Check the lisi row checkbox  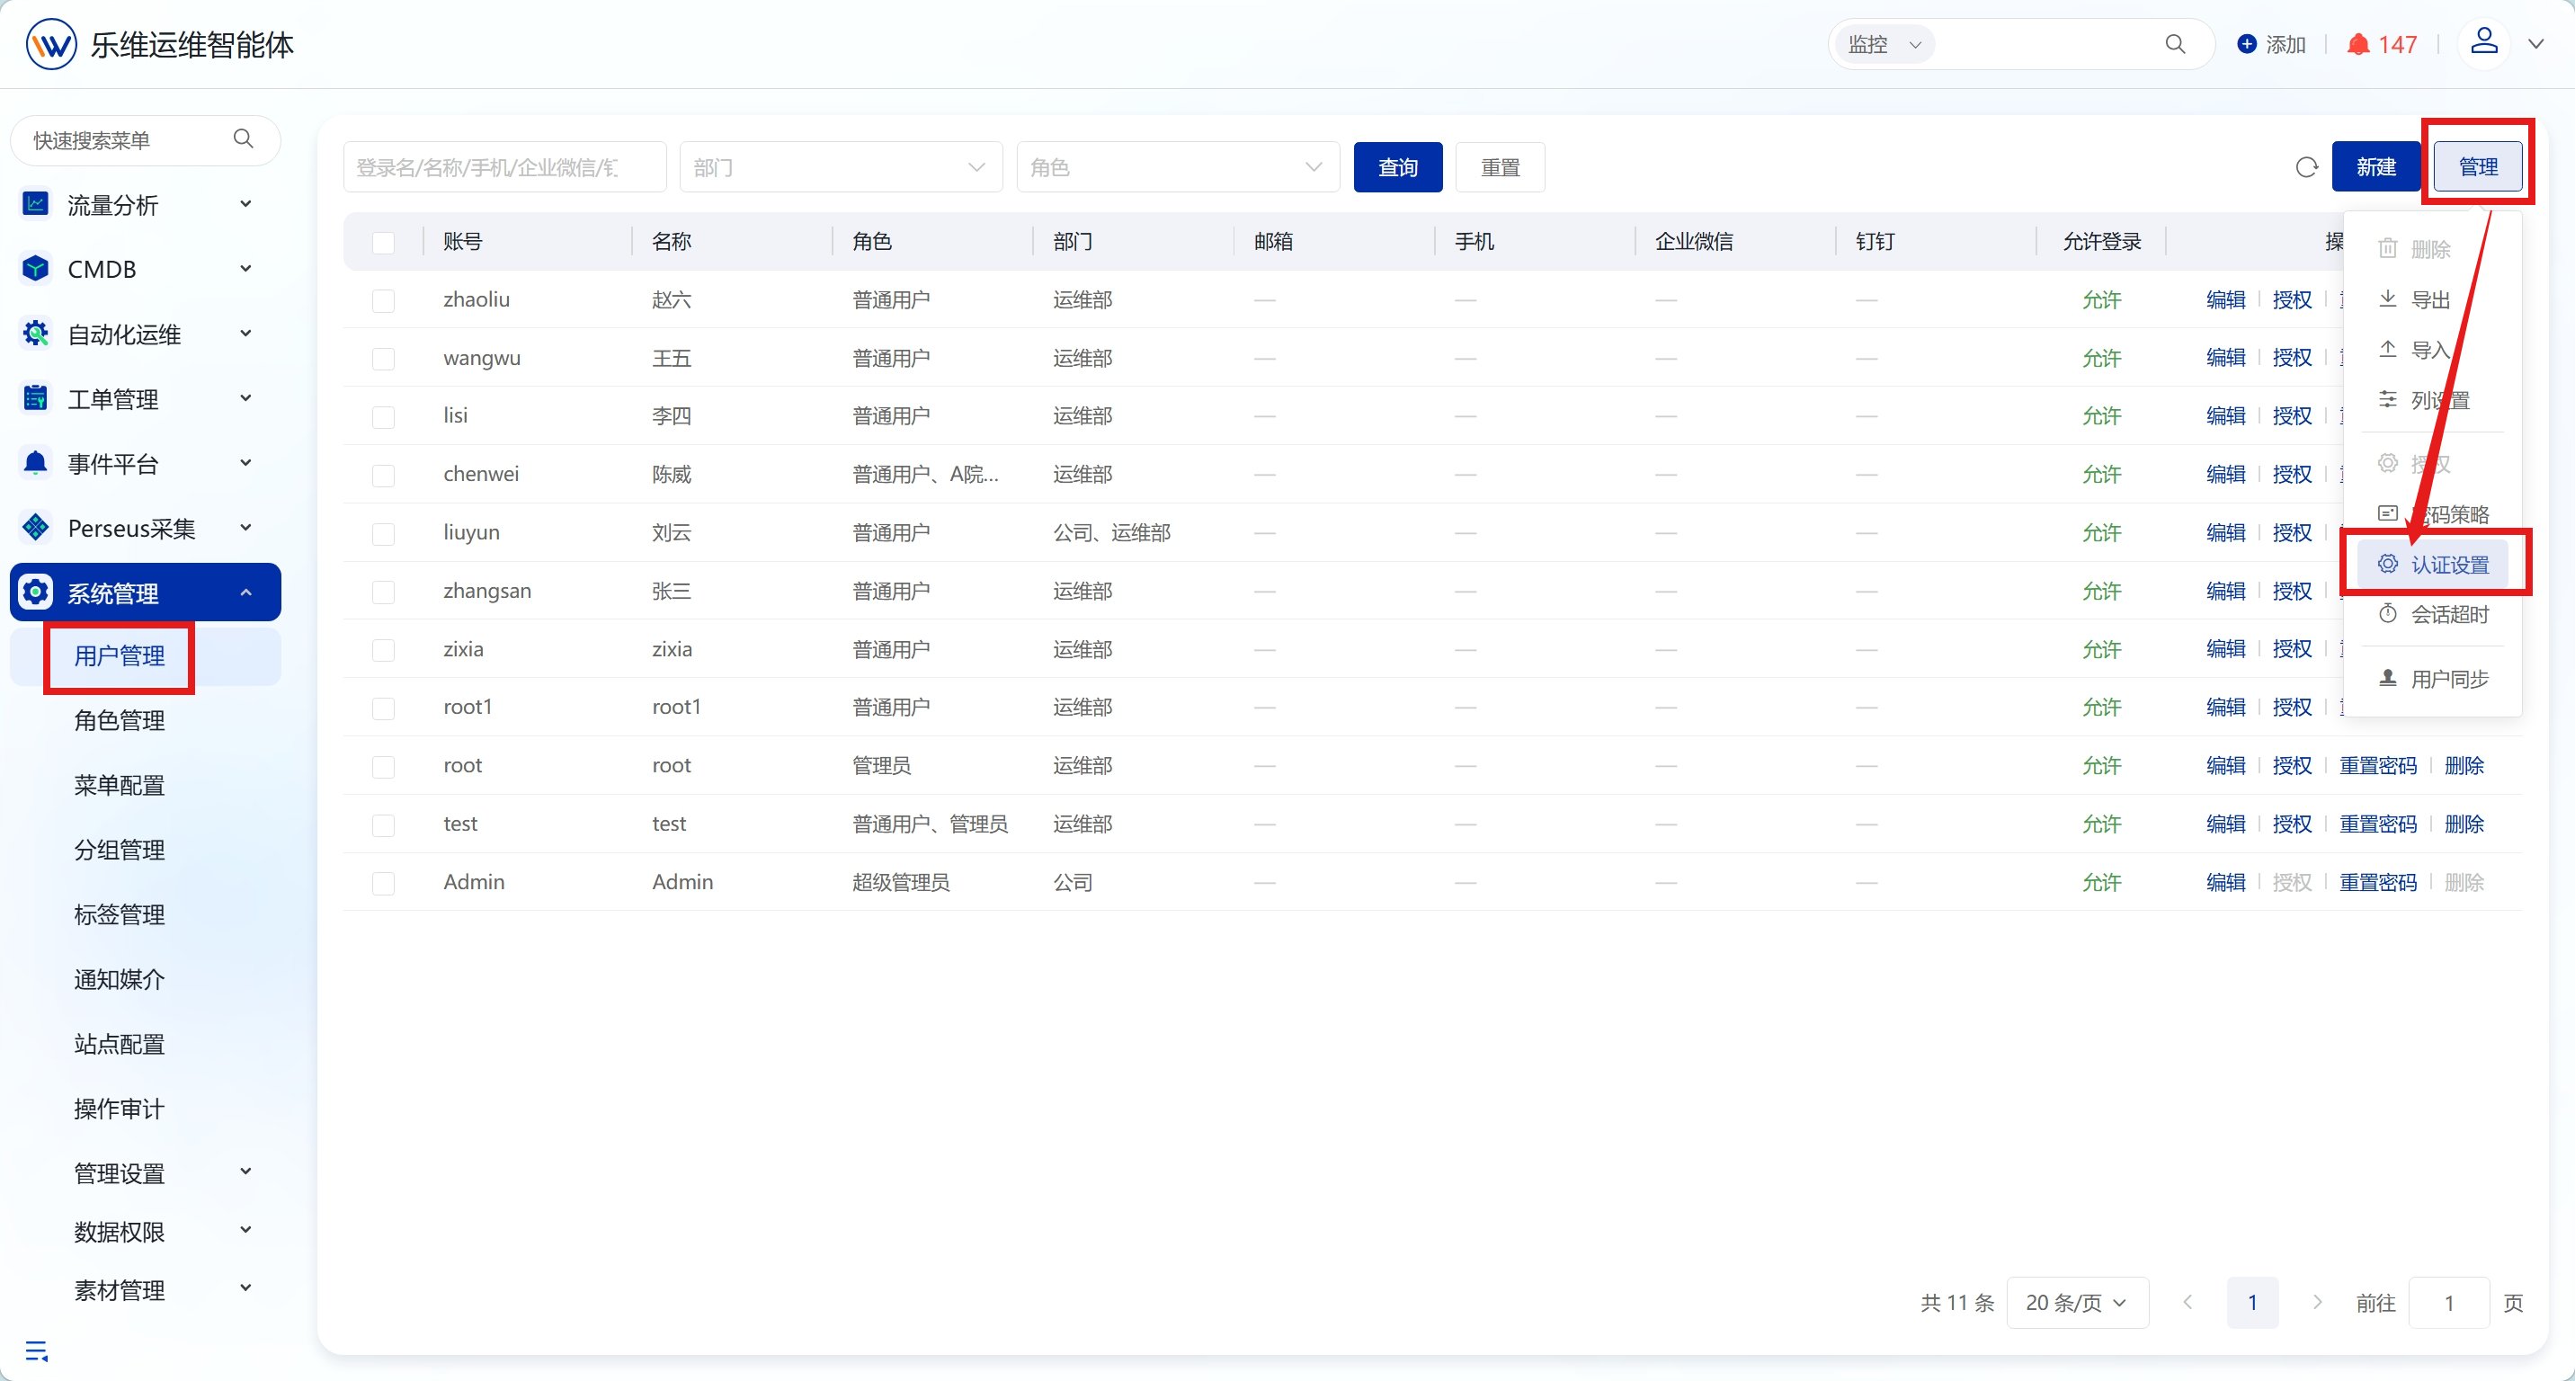coord(383,416)
